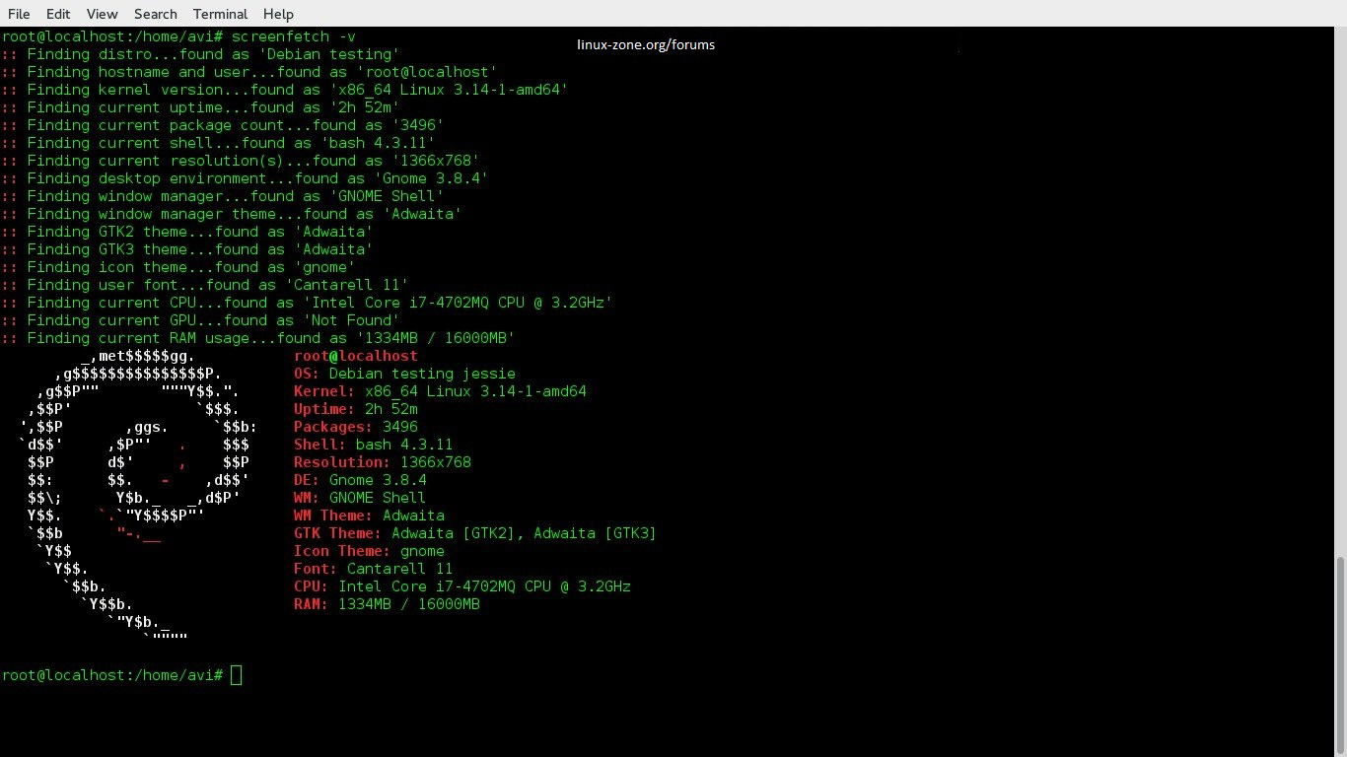The width and height of the screenshot is (1347, 757).
Task: Open the Edit menu
Action: tap(58, 14)
